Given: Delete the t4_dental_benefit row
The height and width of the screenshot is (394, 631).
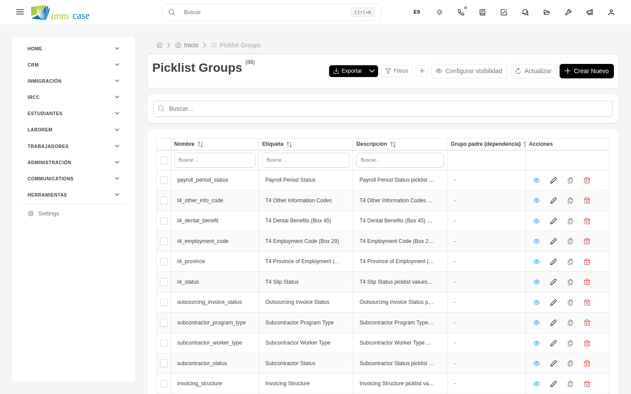Looking at the screenshot, I should (x=587, y=221).
